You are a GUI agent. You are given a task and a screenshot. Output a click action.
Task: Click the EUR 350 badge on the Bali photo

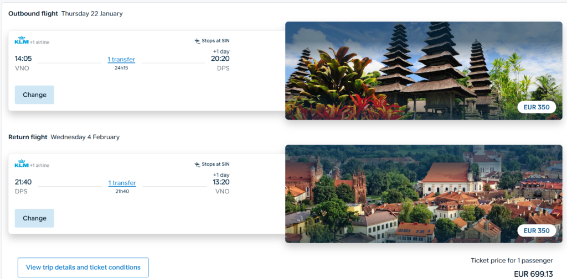[x=537, y=107]
